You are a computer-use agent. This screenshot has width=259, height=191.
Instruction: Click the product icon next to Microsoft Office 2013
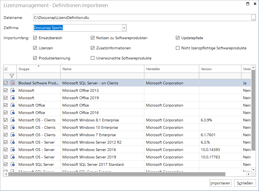(13, 90)
